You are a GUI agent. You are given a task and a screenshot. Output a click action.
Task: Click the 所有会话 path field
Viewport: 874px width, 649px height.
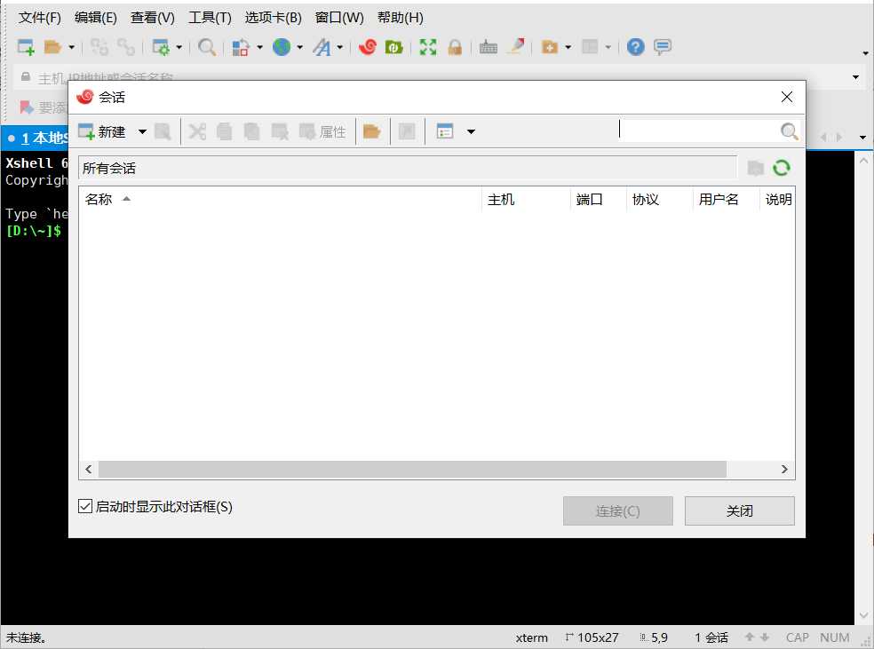[x=408, y=168]
